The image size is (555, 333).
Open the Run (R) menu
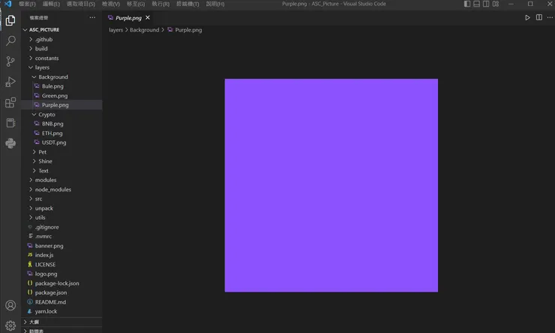(x=160, y=4)
